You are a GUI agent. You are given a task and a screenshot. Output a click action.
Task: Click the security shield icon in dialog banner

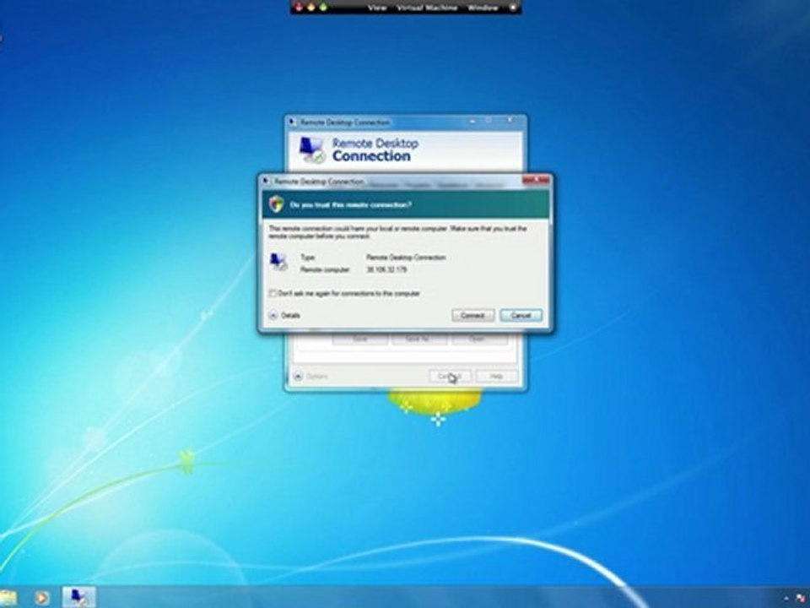point(277,204)
